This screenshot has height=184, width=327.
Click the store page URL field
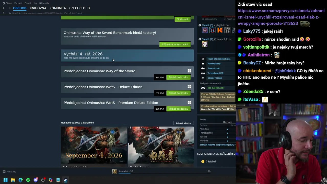tap(47, 13)
